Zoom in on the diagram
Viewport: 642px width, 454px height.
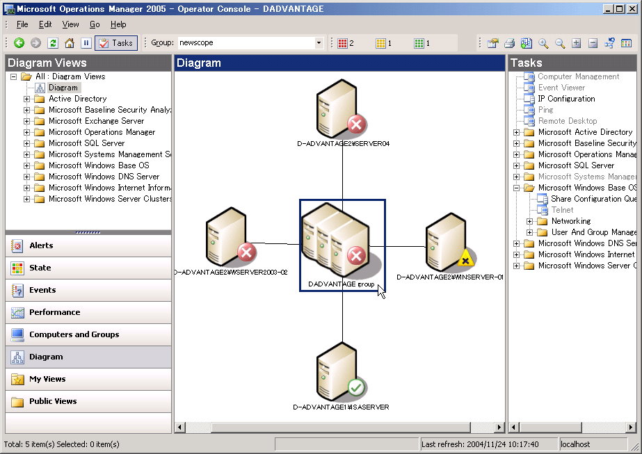pyautogui.click(x=543, y=43)
